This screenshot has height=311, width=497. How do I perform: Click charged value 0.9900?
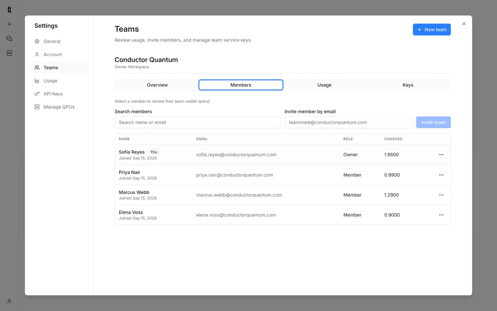[392, 175]
